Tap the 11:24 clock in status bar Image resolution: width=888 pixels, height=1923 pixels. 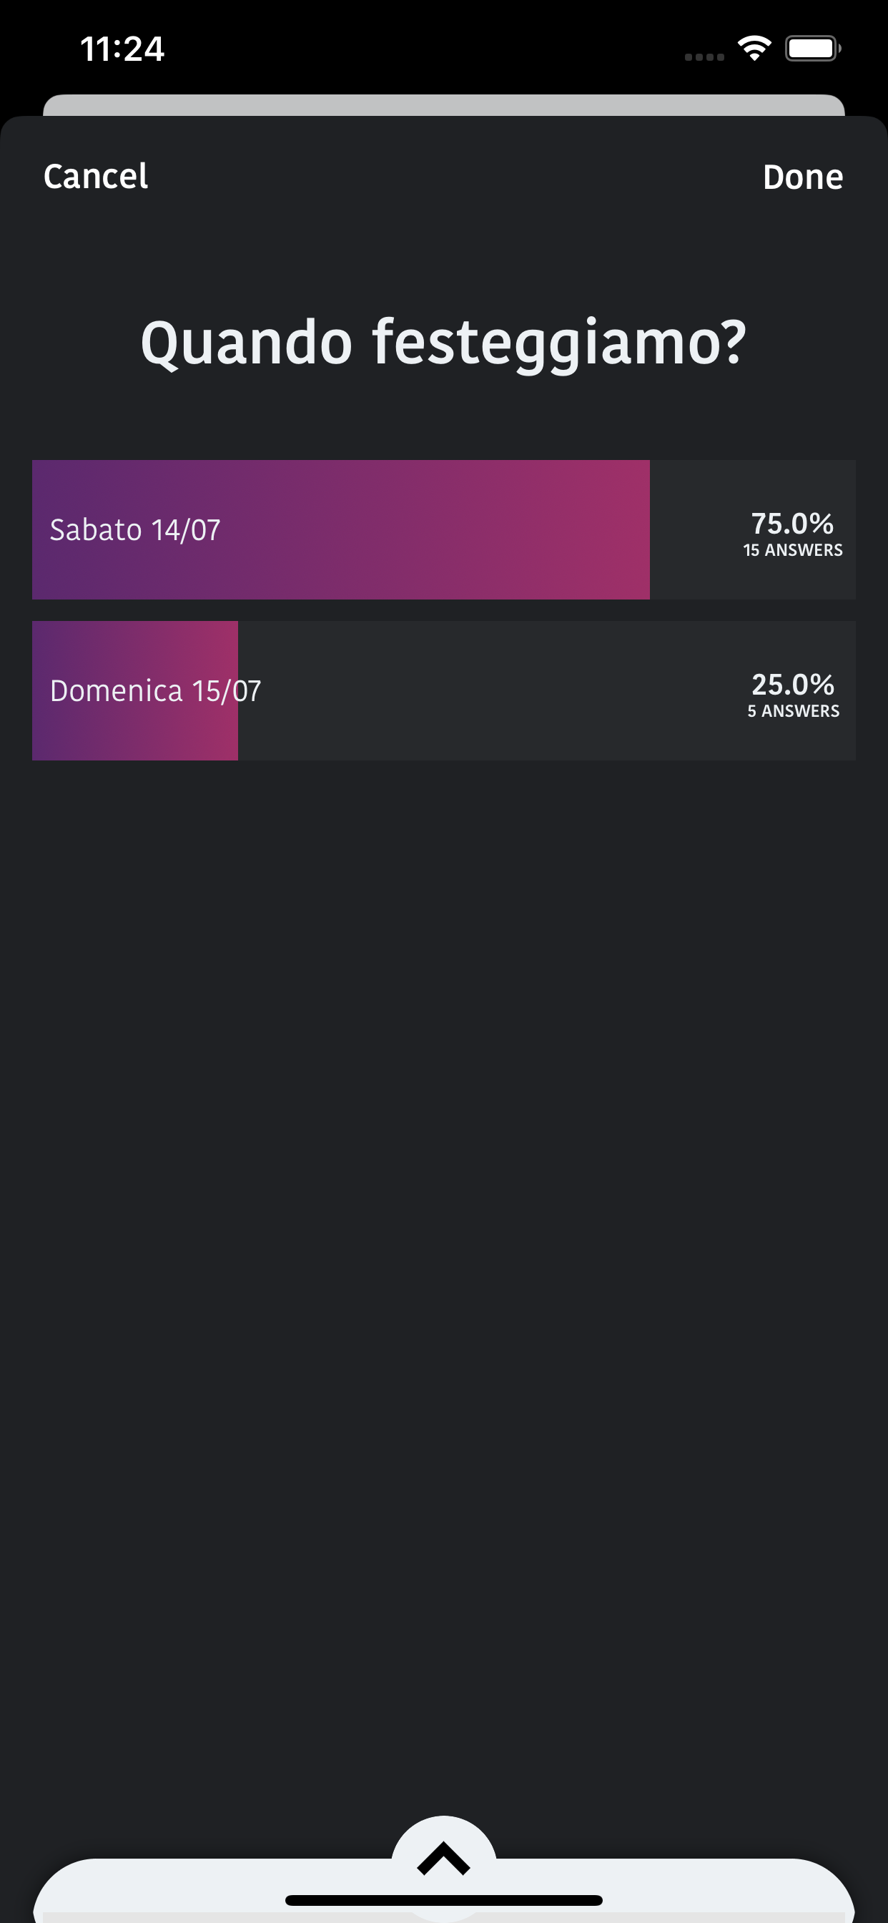pos(122,49)
